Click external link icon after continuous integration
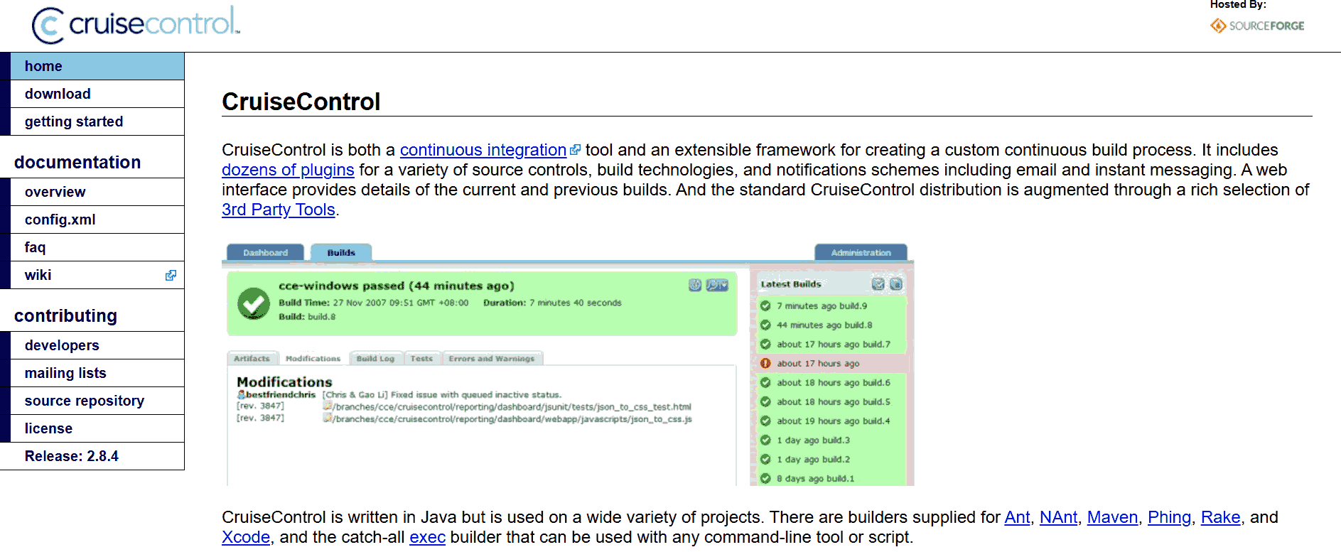 pos(575,151)
